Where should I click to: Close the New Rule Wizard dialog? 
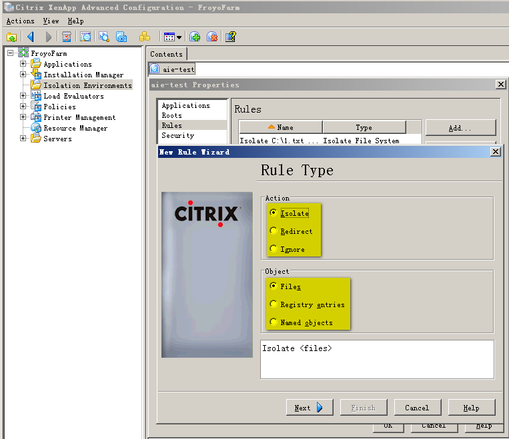(x=496, y=151)
